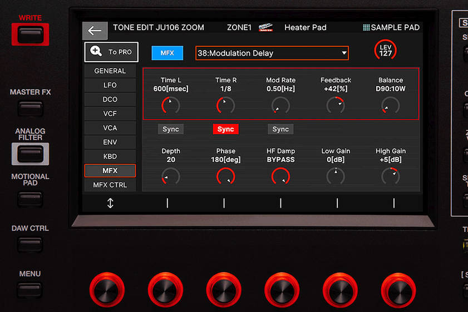Select the Feedback knob control
Screen dimensions: 468x312
pyautogui.click(x=336, y=105)
